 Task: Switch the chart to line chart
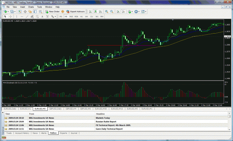click(x=101, y=12)
